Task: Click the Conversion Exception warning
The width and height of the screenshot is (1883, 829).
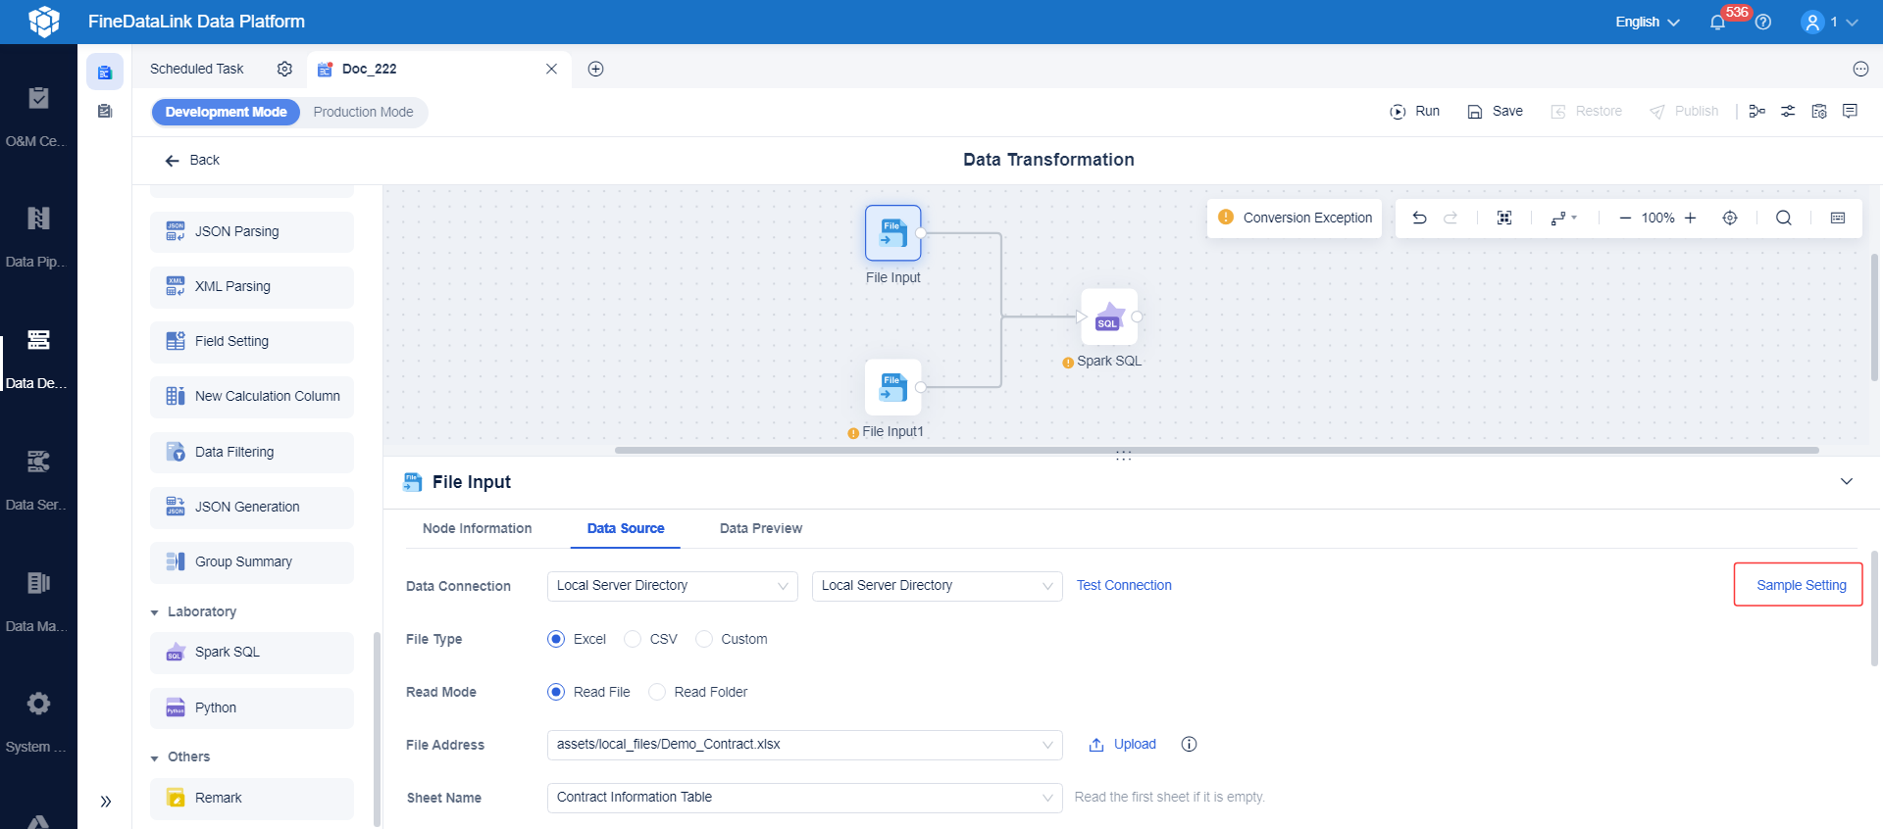Action: [1295, 218]
